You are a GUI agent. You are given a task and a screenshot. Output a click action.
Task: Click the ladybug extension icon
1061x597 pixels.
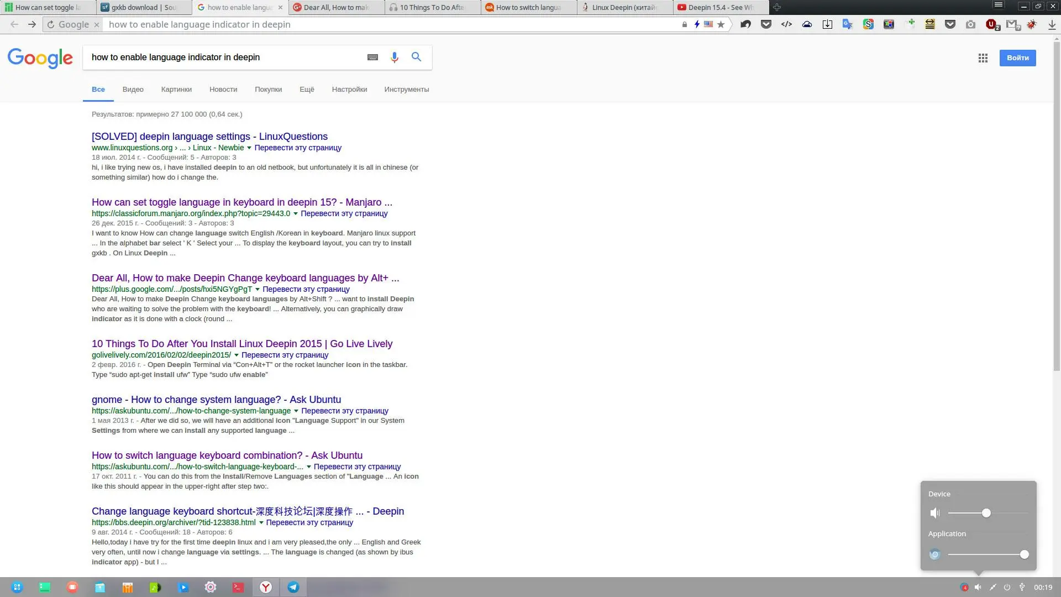[x=1032, y=24]
